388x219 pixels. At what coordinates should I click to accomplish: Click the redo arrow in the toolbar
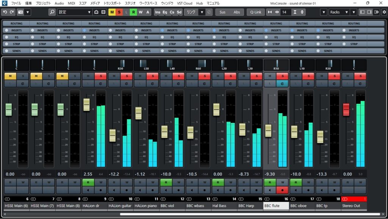coord(12,12)
